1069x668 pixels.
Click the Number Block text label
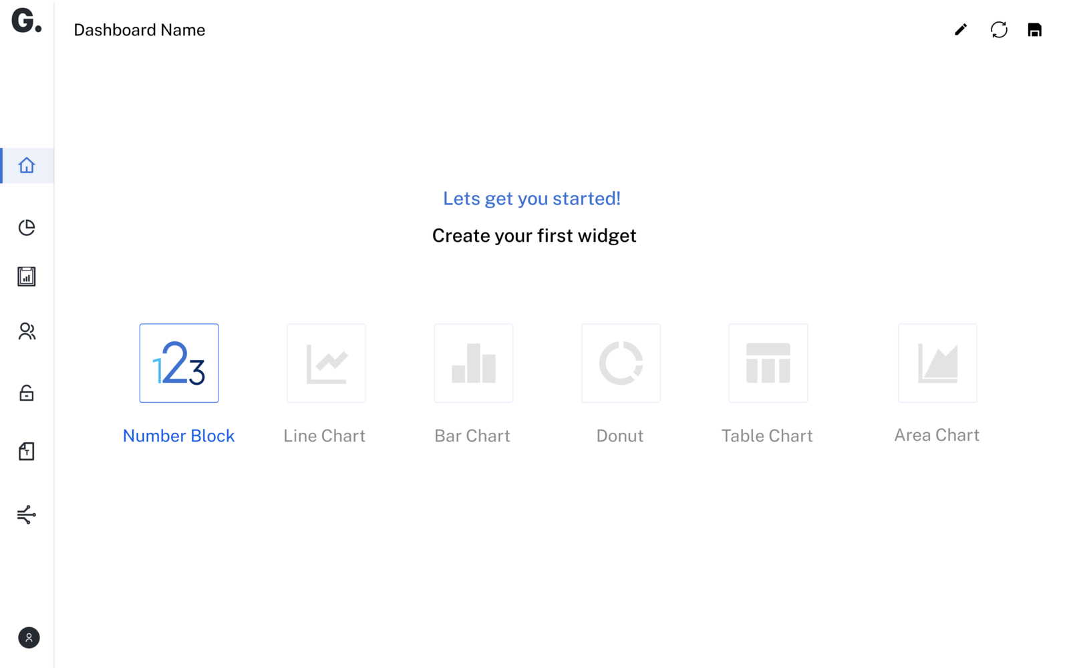point(179,436)
